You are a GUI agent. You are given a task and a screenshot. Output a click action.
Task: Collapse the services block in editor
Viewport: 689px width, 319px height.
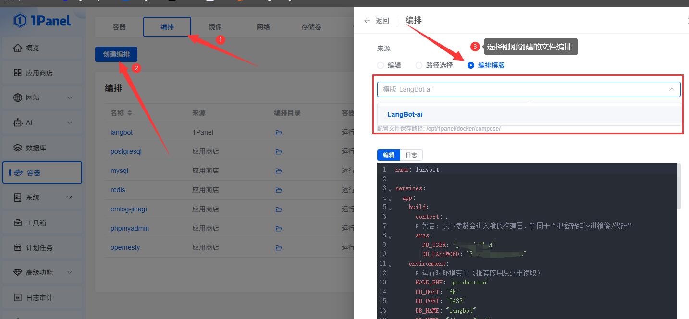(x=390, y=189)
